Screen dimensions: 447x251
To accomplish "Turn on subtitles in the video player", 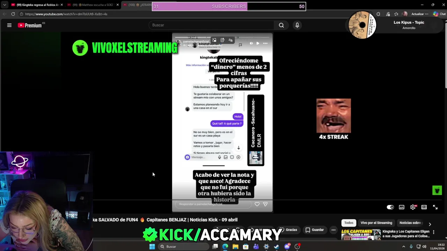I will (402, 207).
